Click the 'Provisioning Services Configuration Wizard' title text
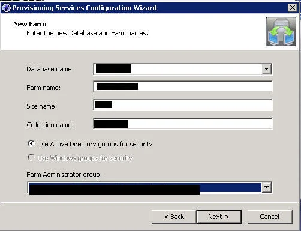 tap(85, 8)
